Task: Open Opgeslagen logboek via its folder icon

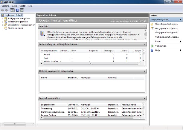Action: [x=152, y=24]
